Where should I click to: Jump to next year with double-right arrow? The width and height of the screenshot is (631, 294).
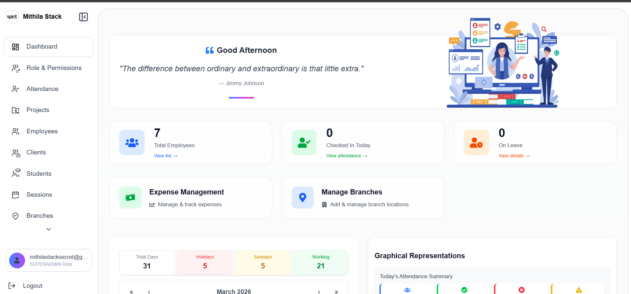click(336, 292)
